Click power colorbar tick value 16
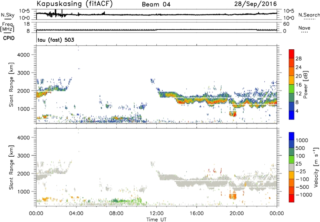The width and height of the screenshot is (320, 222). (x=298, y=85)
